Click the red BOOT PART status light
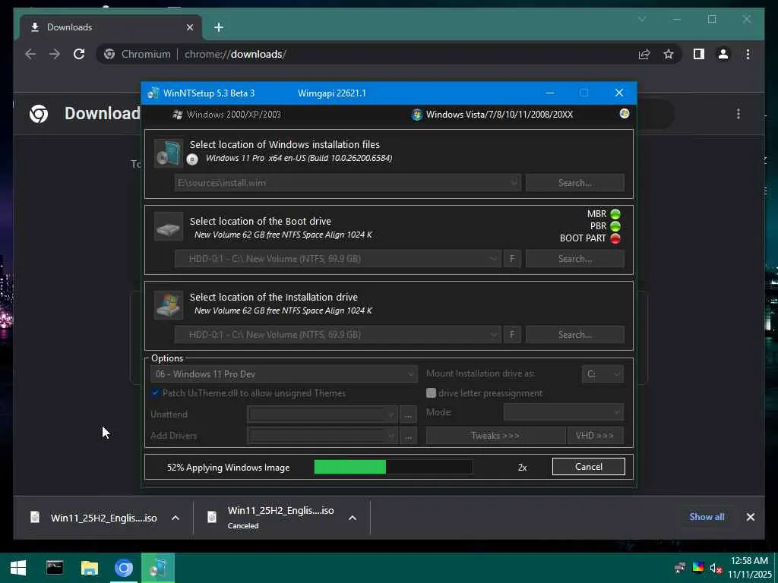 615,238
